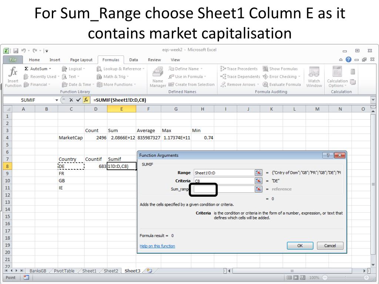Switch to the BanksGB sheet tab

click(x=38, y=271)
